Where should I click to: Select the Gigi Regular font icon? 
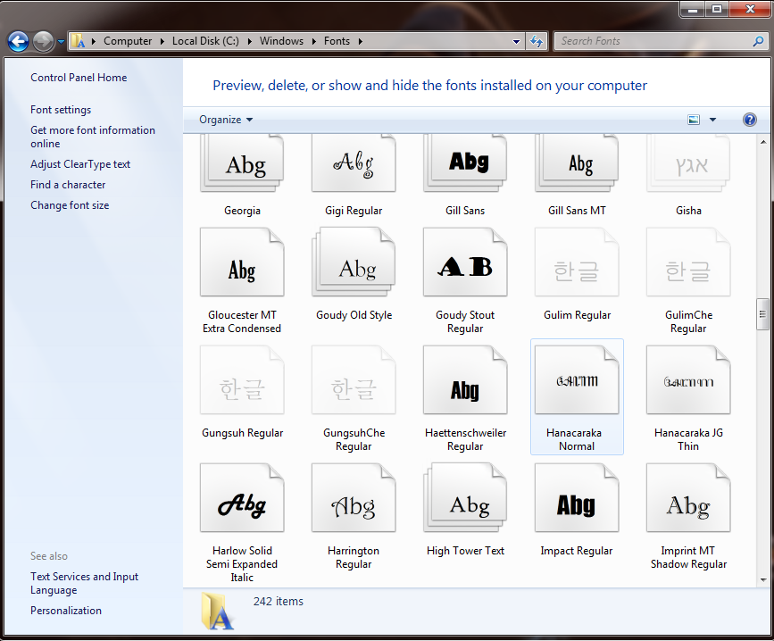[354, 164]
